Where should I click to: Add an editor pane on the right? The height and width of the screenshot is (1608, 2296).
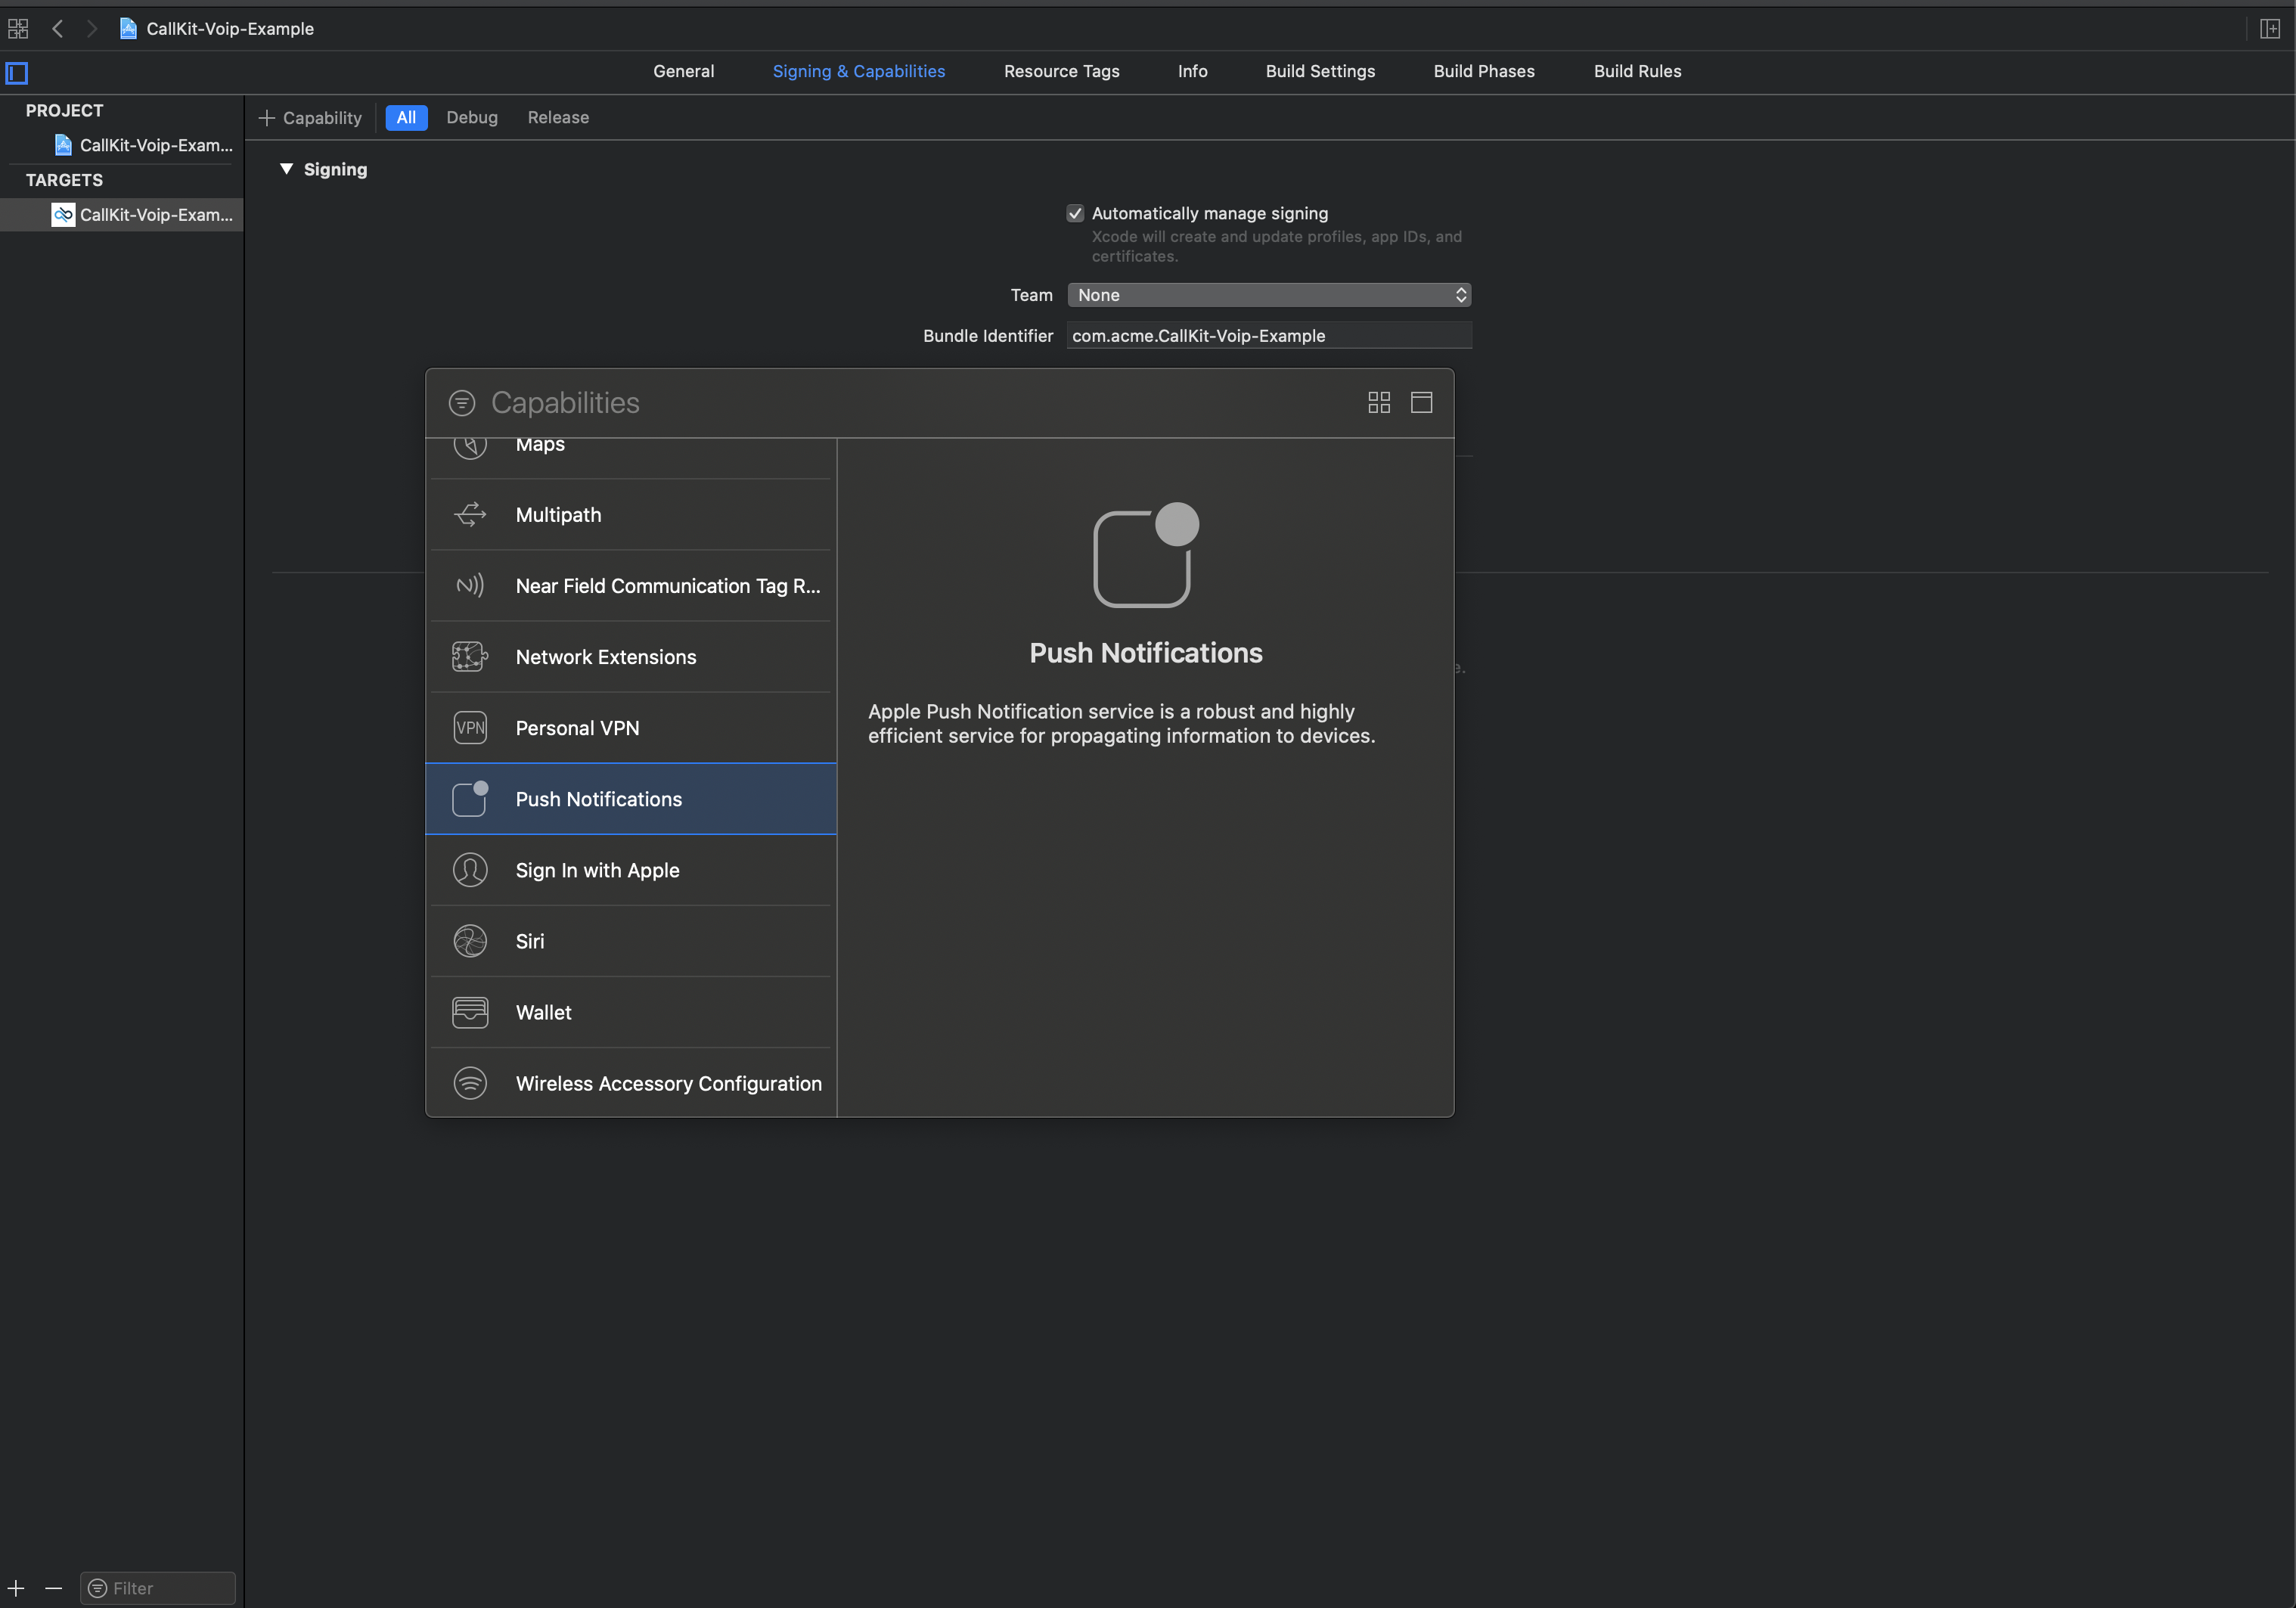[2270, 29]
